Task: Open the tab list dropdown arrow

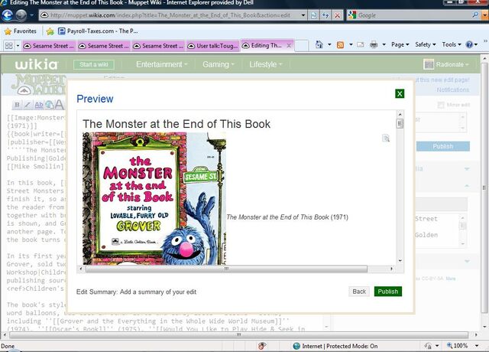Action: pos(18,46)
